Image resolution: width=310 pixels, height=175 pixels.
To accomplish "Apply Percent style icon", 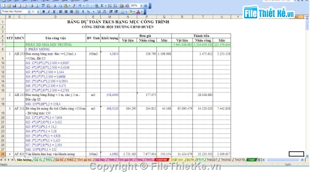I will pyautogui.click(x=88, y=12).
